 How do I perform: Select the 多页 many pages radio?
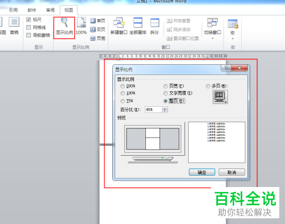point(208,86)
